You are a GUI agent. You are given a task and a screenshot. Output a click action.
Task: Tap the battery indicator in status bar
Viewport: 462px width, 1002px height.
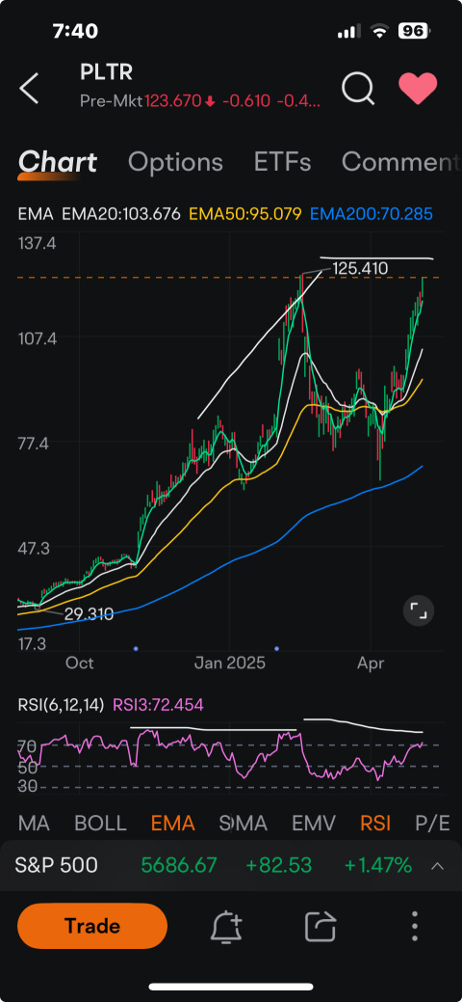tap(414, 31)
